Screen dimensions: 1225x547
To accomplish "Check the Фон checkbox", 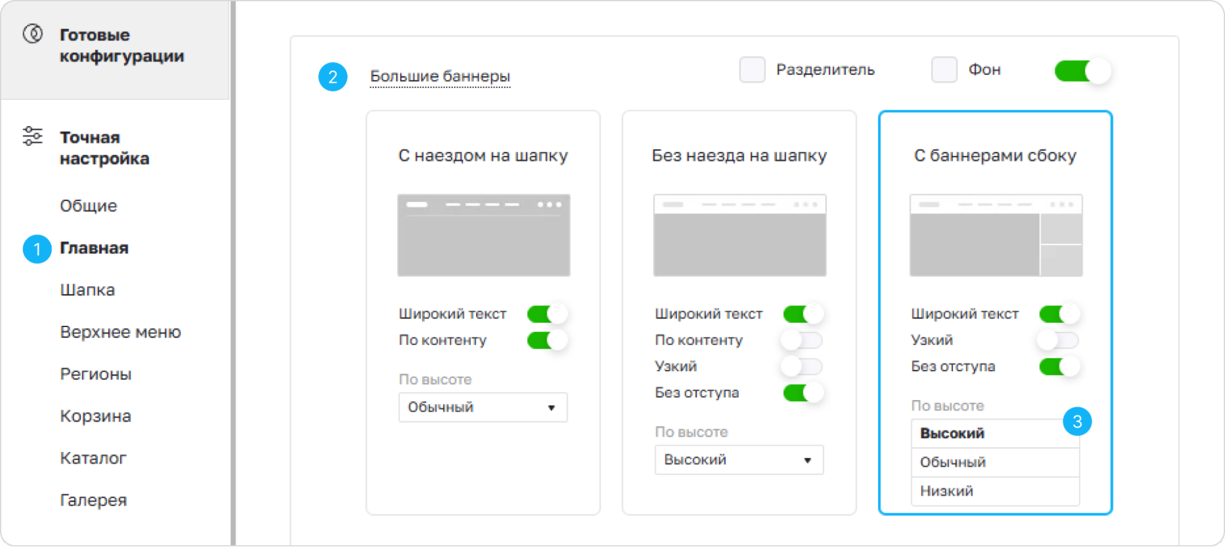I will pyautogui.click(x=944, y=70).
